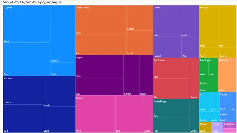Click the Storage East tile
The height and width of the screenshot is (133, 237).
coord(227,26)
